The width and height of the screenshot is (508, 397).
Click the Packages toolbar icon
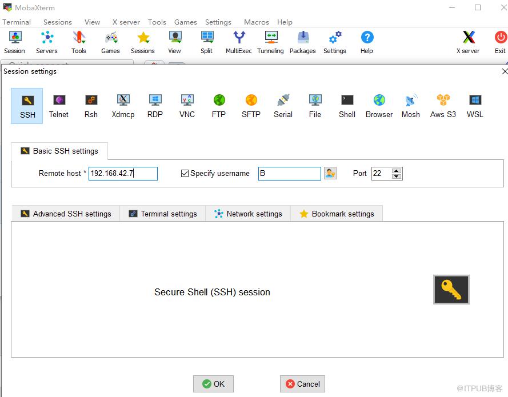click(x=303, y=42)
